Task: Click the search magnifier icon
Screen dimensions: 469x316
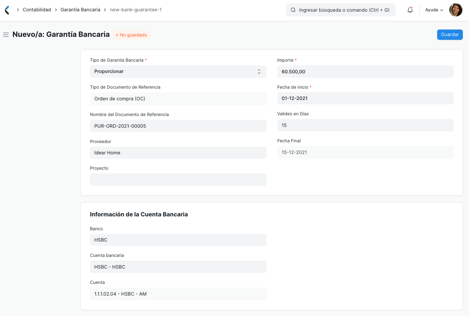Action: coord(293,10)
